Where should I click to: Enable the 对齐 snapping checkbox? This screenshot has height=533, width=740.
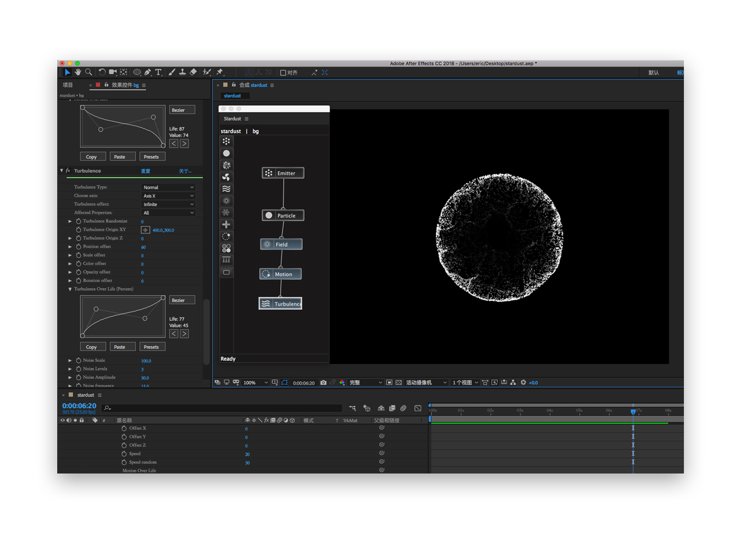[x=283, y=73]
